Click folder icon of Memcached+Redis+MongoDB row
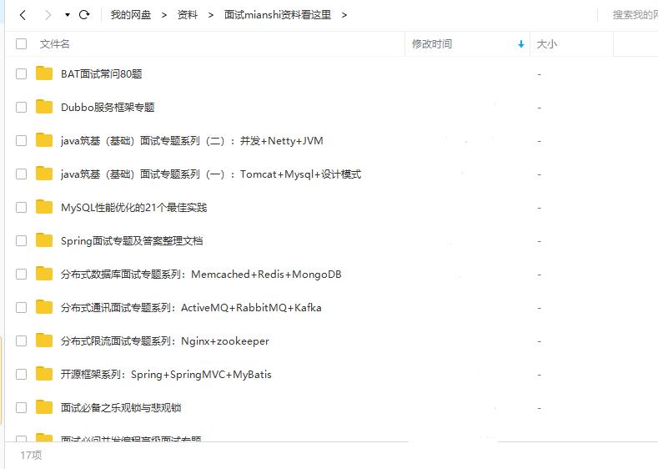658x469 pixels. coord(44,274)
